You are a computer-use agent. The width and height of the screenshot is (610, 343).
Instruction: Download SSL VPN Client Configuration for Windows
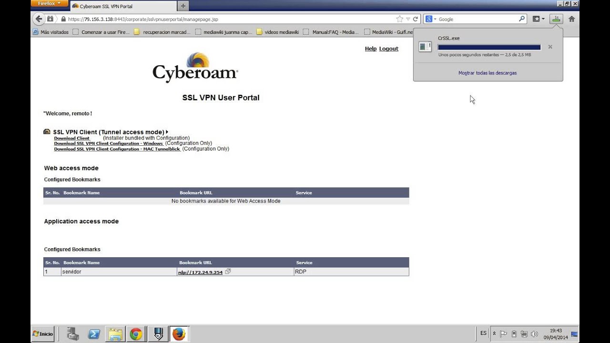108,143
